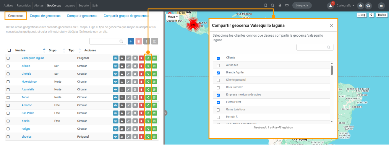Click the client search field in share dialog
Image resolution: width=389 pixels, height=145 pixels.
315,47
